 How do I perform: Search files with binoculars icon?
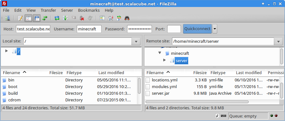pos(127,18)
